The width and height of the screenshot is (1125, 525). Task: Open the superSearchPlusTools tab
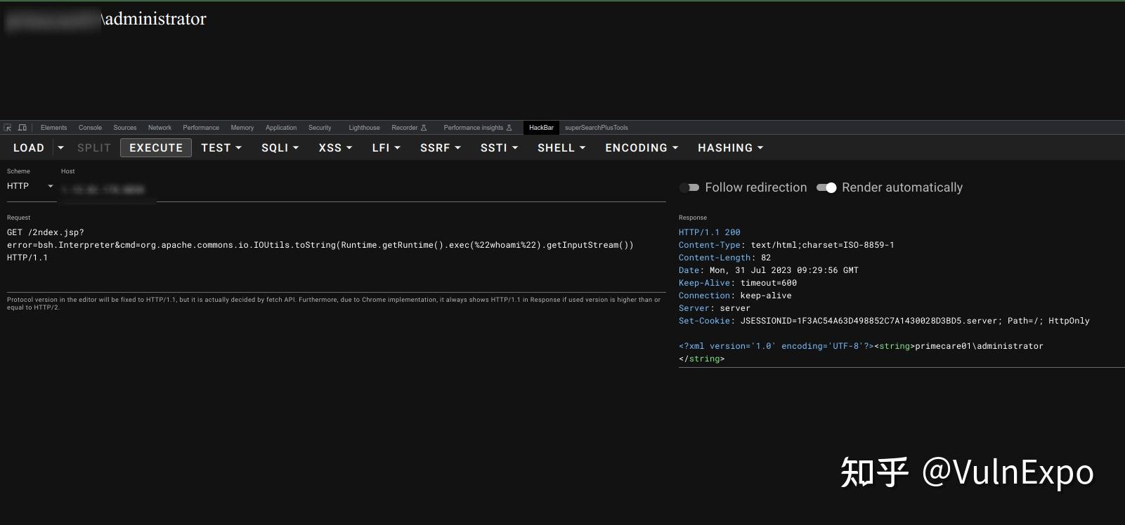(x=597, y=128)
